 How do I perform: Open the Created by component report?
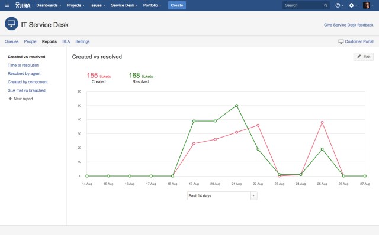point(28,82)
